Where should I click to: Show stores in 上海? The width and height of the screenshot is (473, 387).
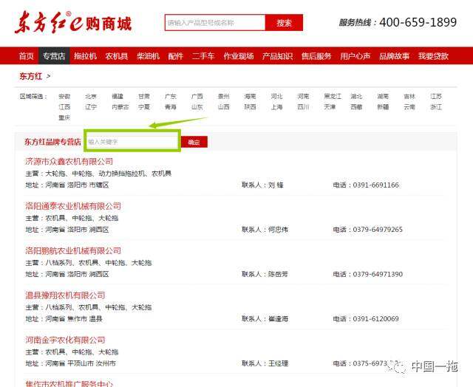tap(276, 107)
